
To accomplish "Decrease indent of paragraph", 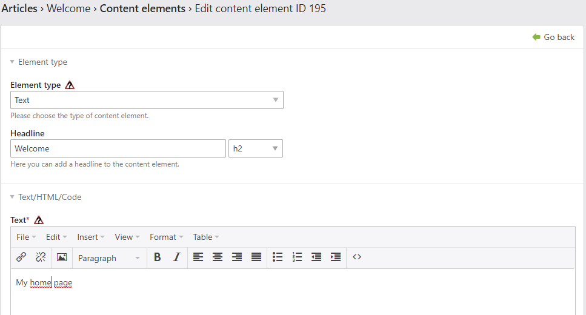I will point(316,257).
